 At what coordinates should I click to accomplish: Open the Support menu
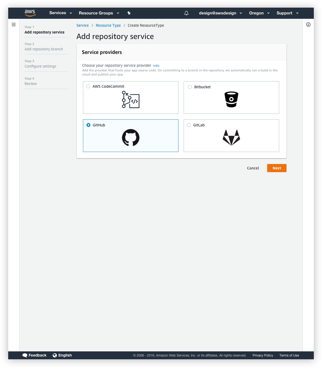pyautogui.click(x=284, y=13)
